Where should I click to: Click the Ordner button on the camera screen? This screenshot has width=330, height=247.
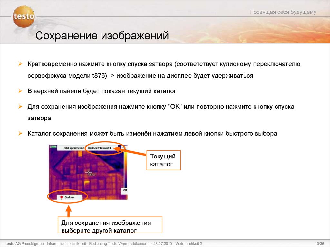point(70,197)
